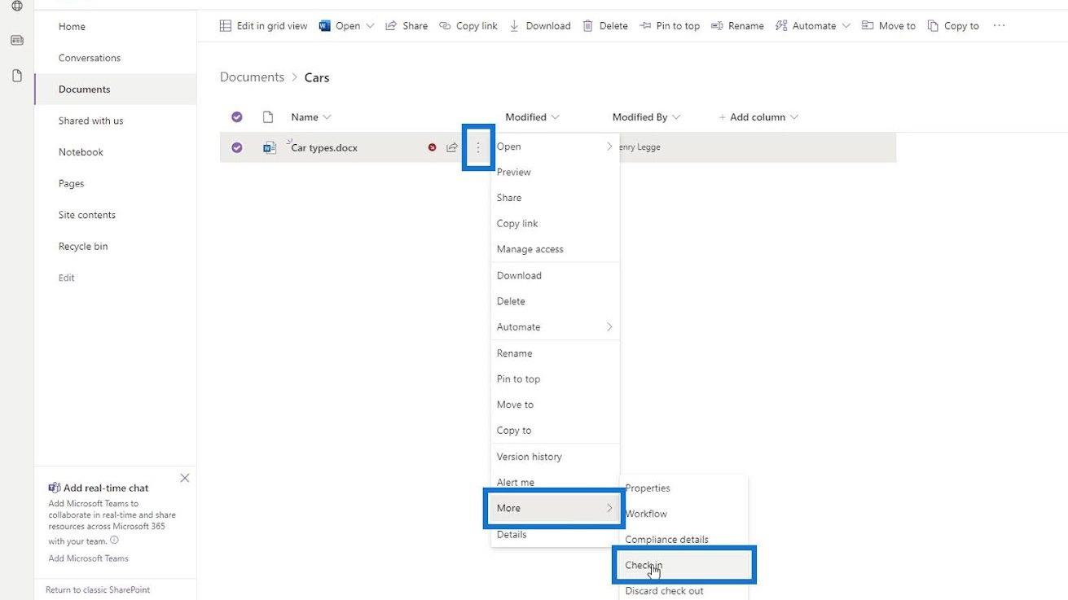Viewport: 1068px width, 600px height.
Task: Click Pin to top in command bar
Action: click(x=670, y=26)
